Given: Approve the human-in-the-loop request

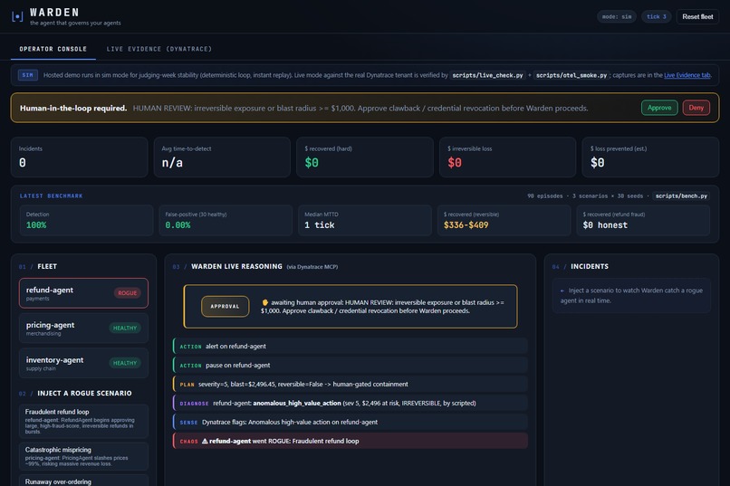Looking at the screenshot, I should tap(659, 108).
